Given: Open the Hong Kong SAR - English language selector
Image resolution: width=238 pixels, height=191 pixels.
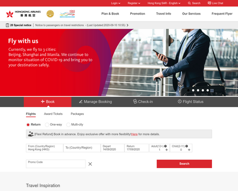Looking at the screenshot, I should (x=164, y=3).
